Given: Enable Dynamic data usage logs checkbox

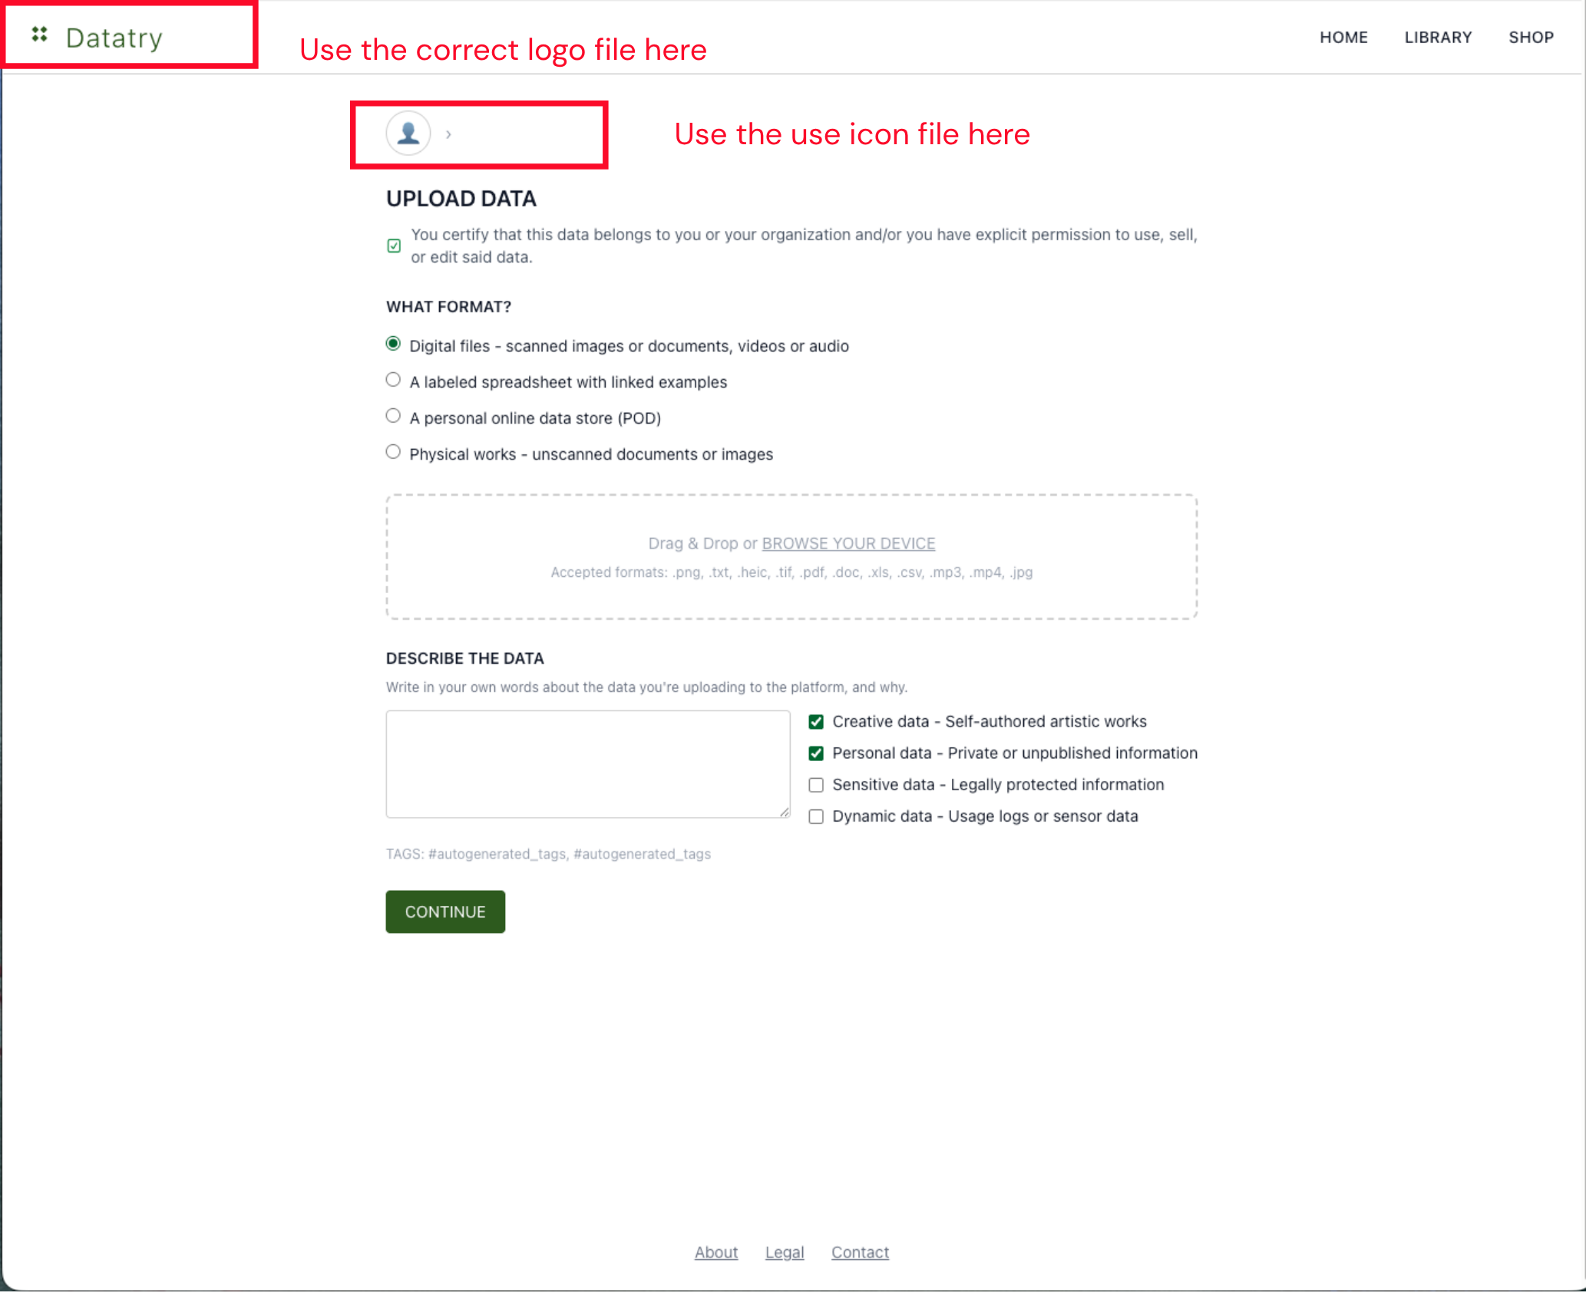Looking at the screenshot, I should point(816,816).
